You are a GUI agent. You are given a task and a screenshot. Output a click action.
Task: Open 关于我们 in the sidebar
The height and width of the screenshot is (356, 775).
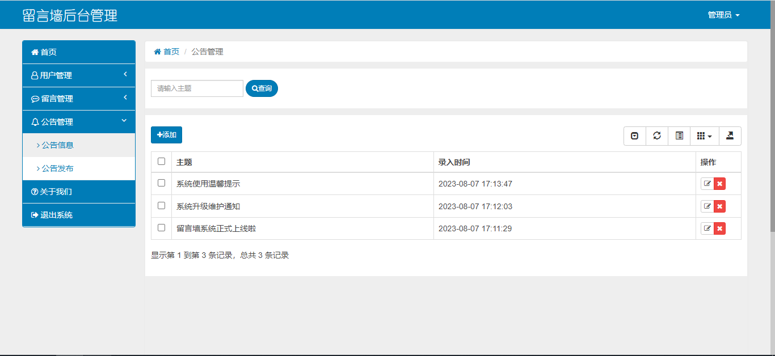(79, 192)
